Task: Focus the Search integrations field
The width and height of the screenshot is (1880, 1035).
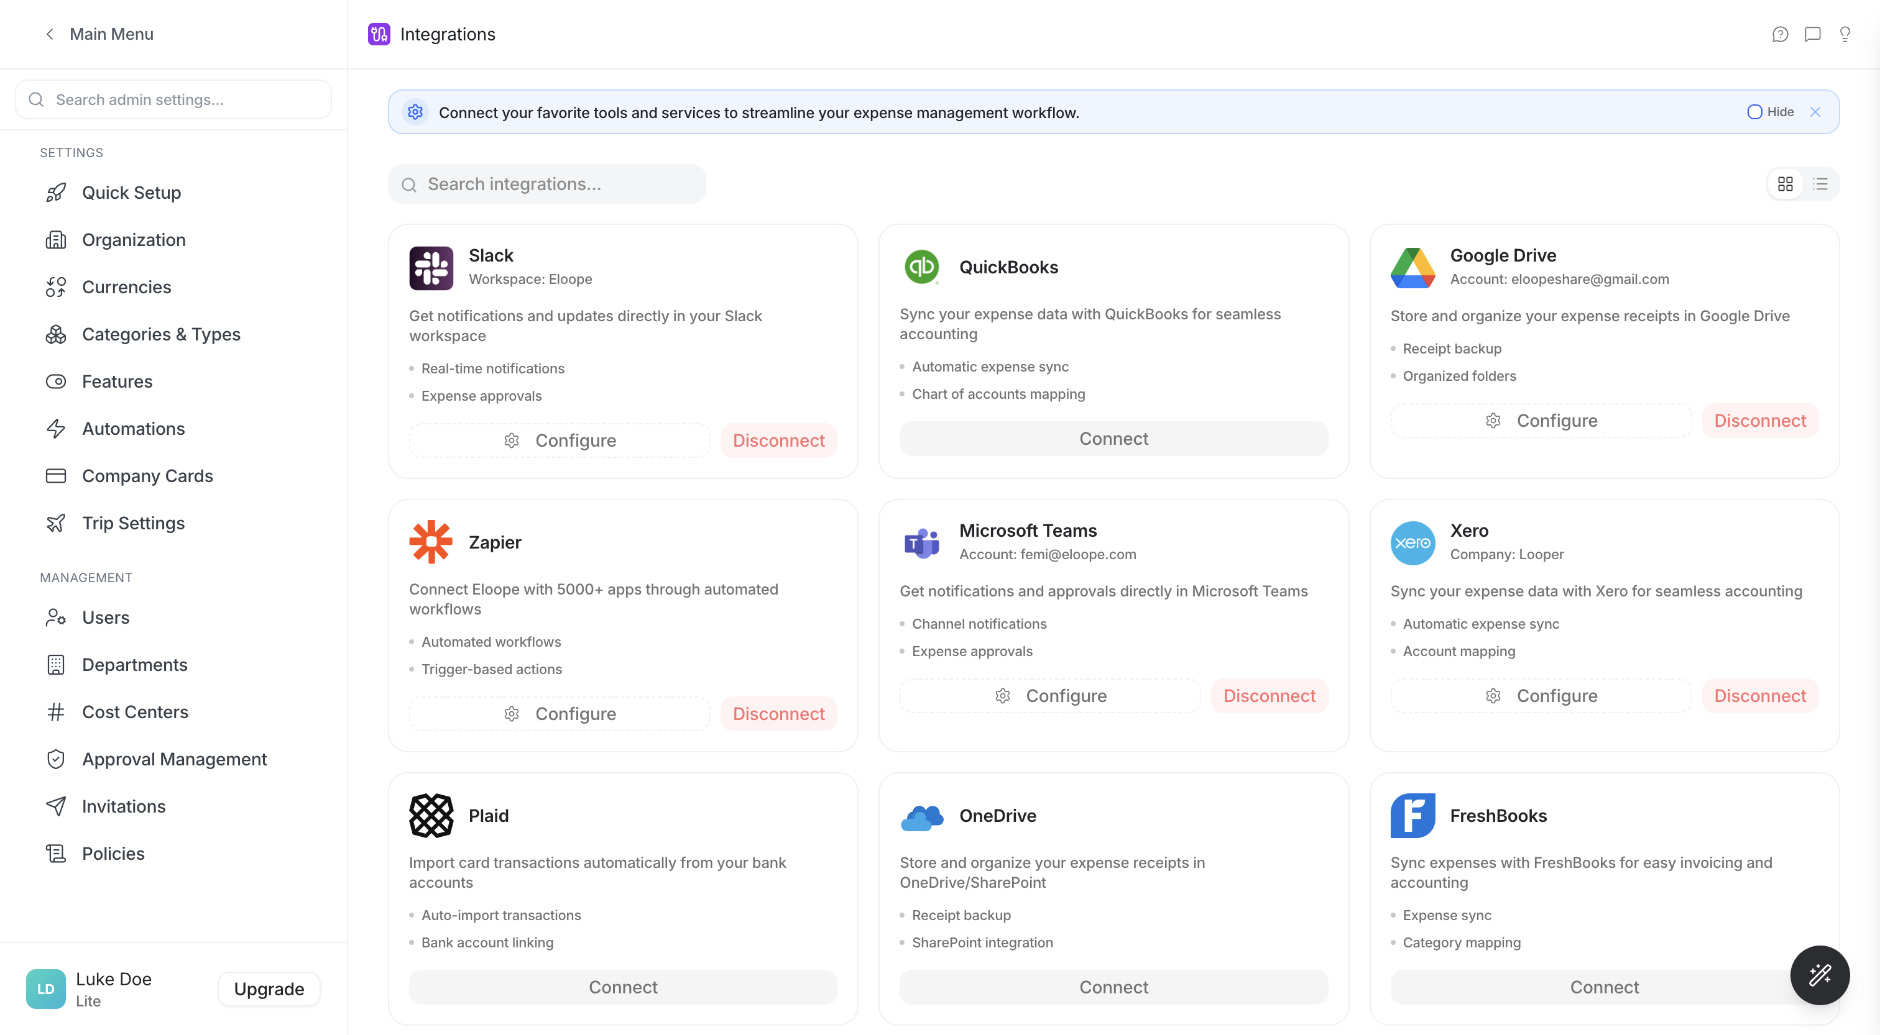Action: pos(547,184)
